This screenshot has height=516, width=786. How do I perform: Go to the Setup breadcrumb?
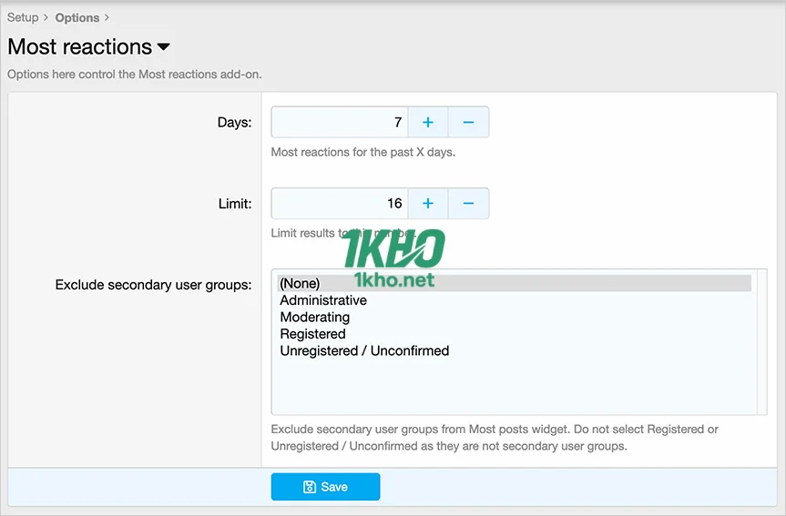click(23, 17)
